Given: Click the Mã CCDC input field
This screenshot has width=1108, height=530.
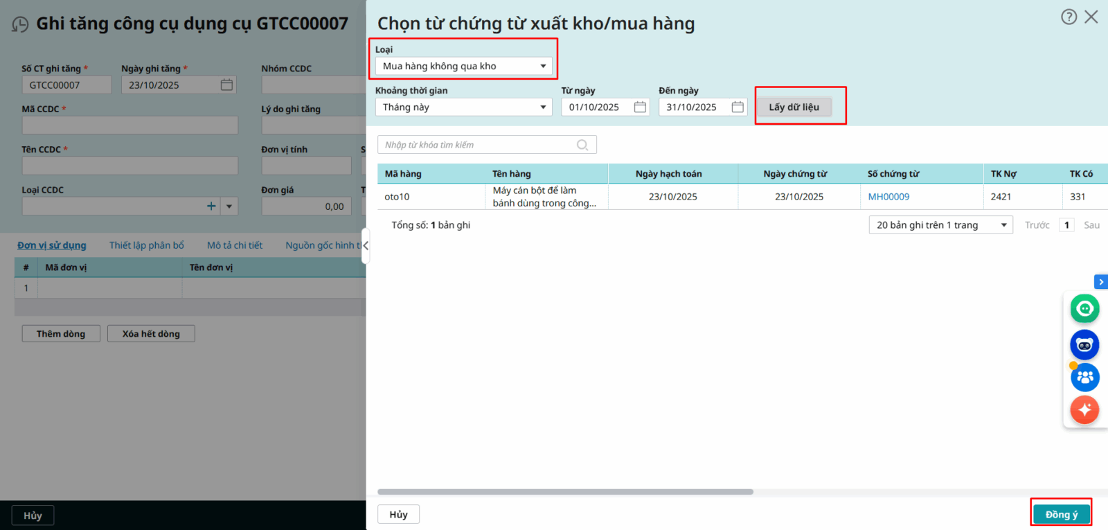Looking at the screenshot, I should pyautogui.click(x=130, y=125).
